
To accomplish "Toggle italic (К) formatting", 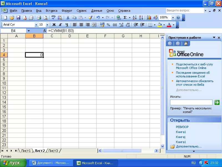I will (x=60, y=25).
